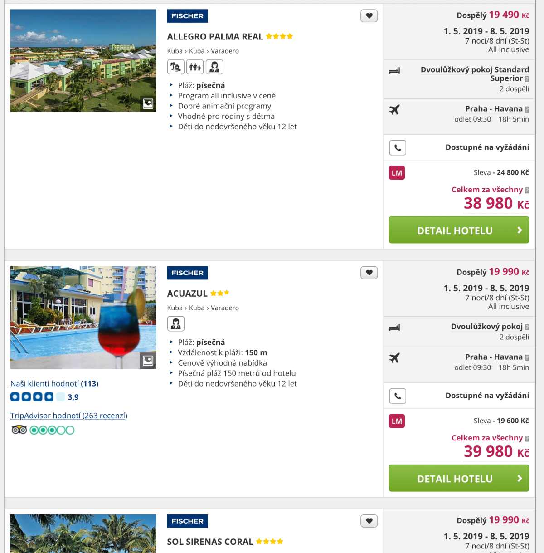
Task: Open Acuazul hotel detail button
Action: 459,478
